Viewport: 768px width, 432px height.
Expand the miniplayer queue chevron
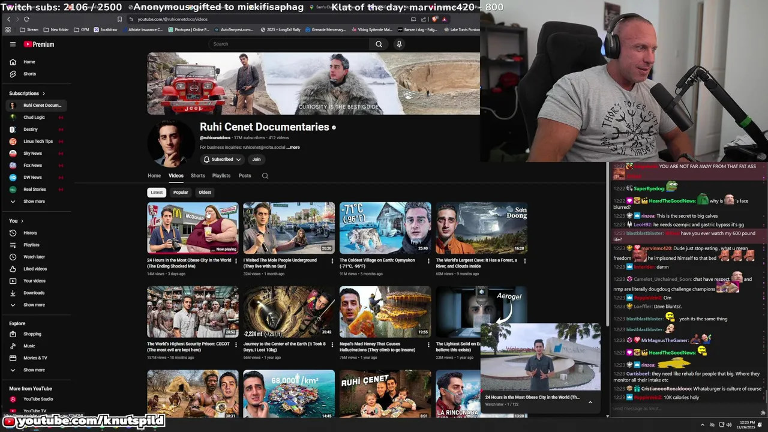590,402
